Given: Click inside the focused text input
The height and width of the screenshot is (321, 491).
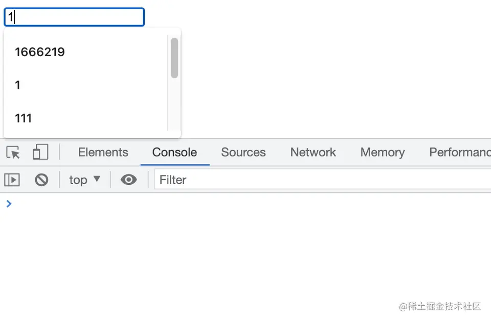Looking at the screenshot, I should point(74,17).
